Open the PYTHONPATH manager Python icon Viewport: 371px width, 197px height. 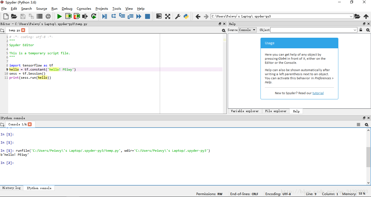click(186, 16)
